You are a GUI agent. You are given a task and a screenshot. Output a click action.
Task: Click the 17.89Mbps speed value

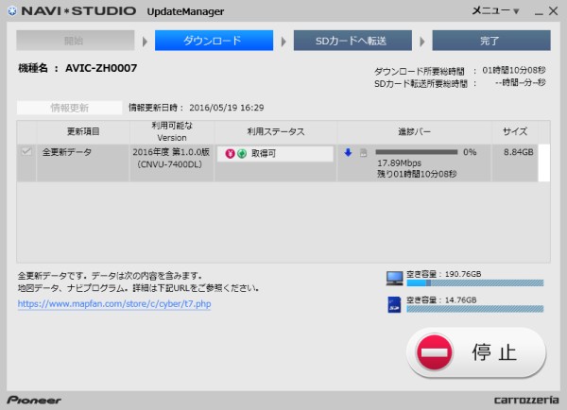pos(399,163)
